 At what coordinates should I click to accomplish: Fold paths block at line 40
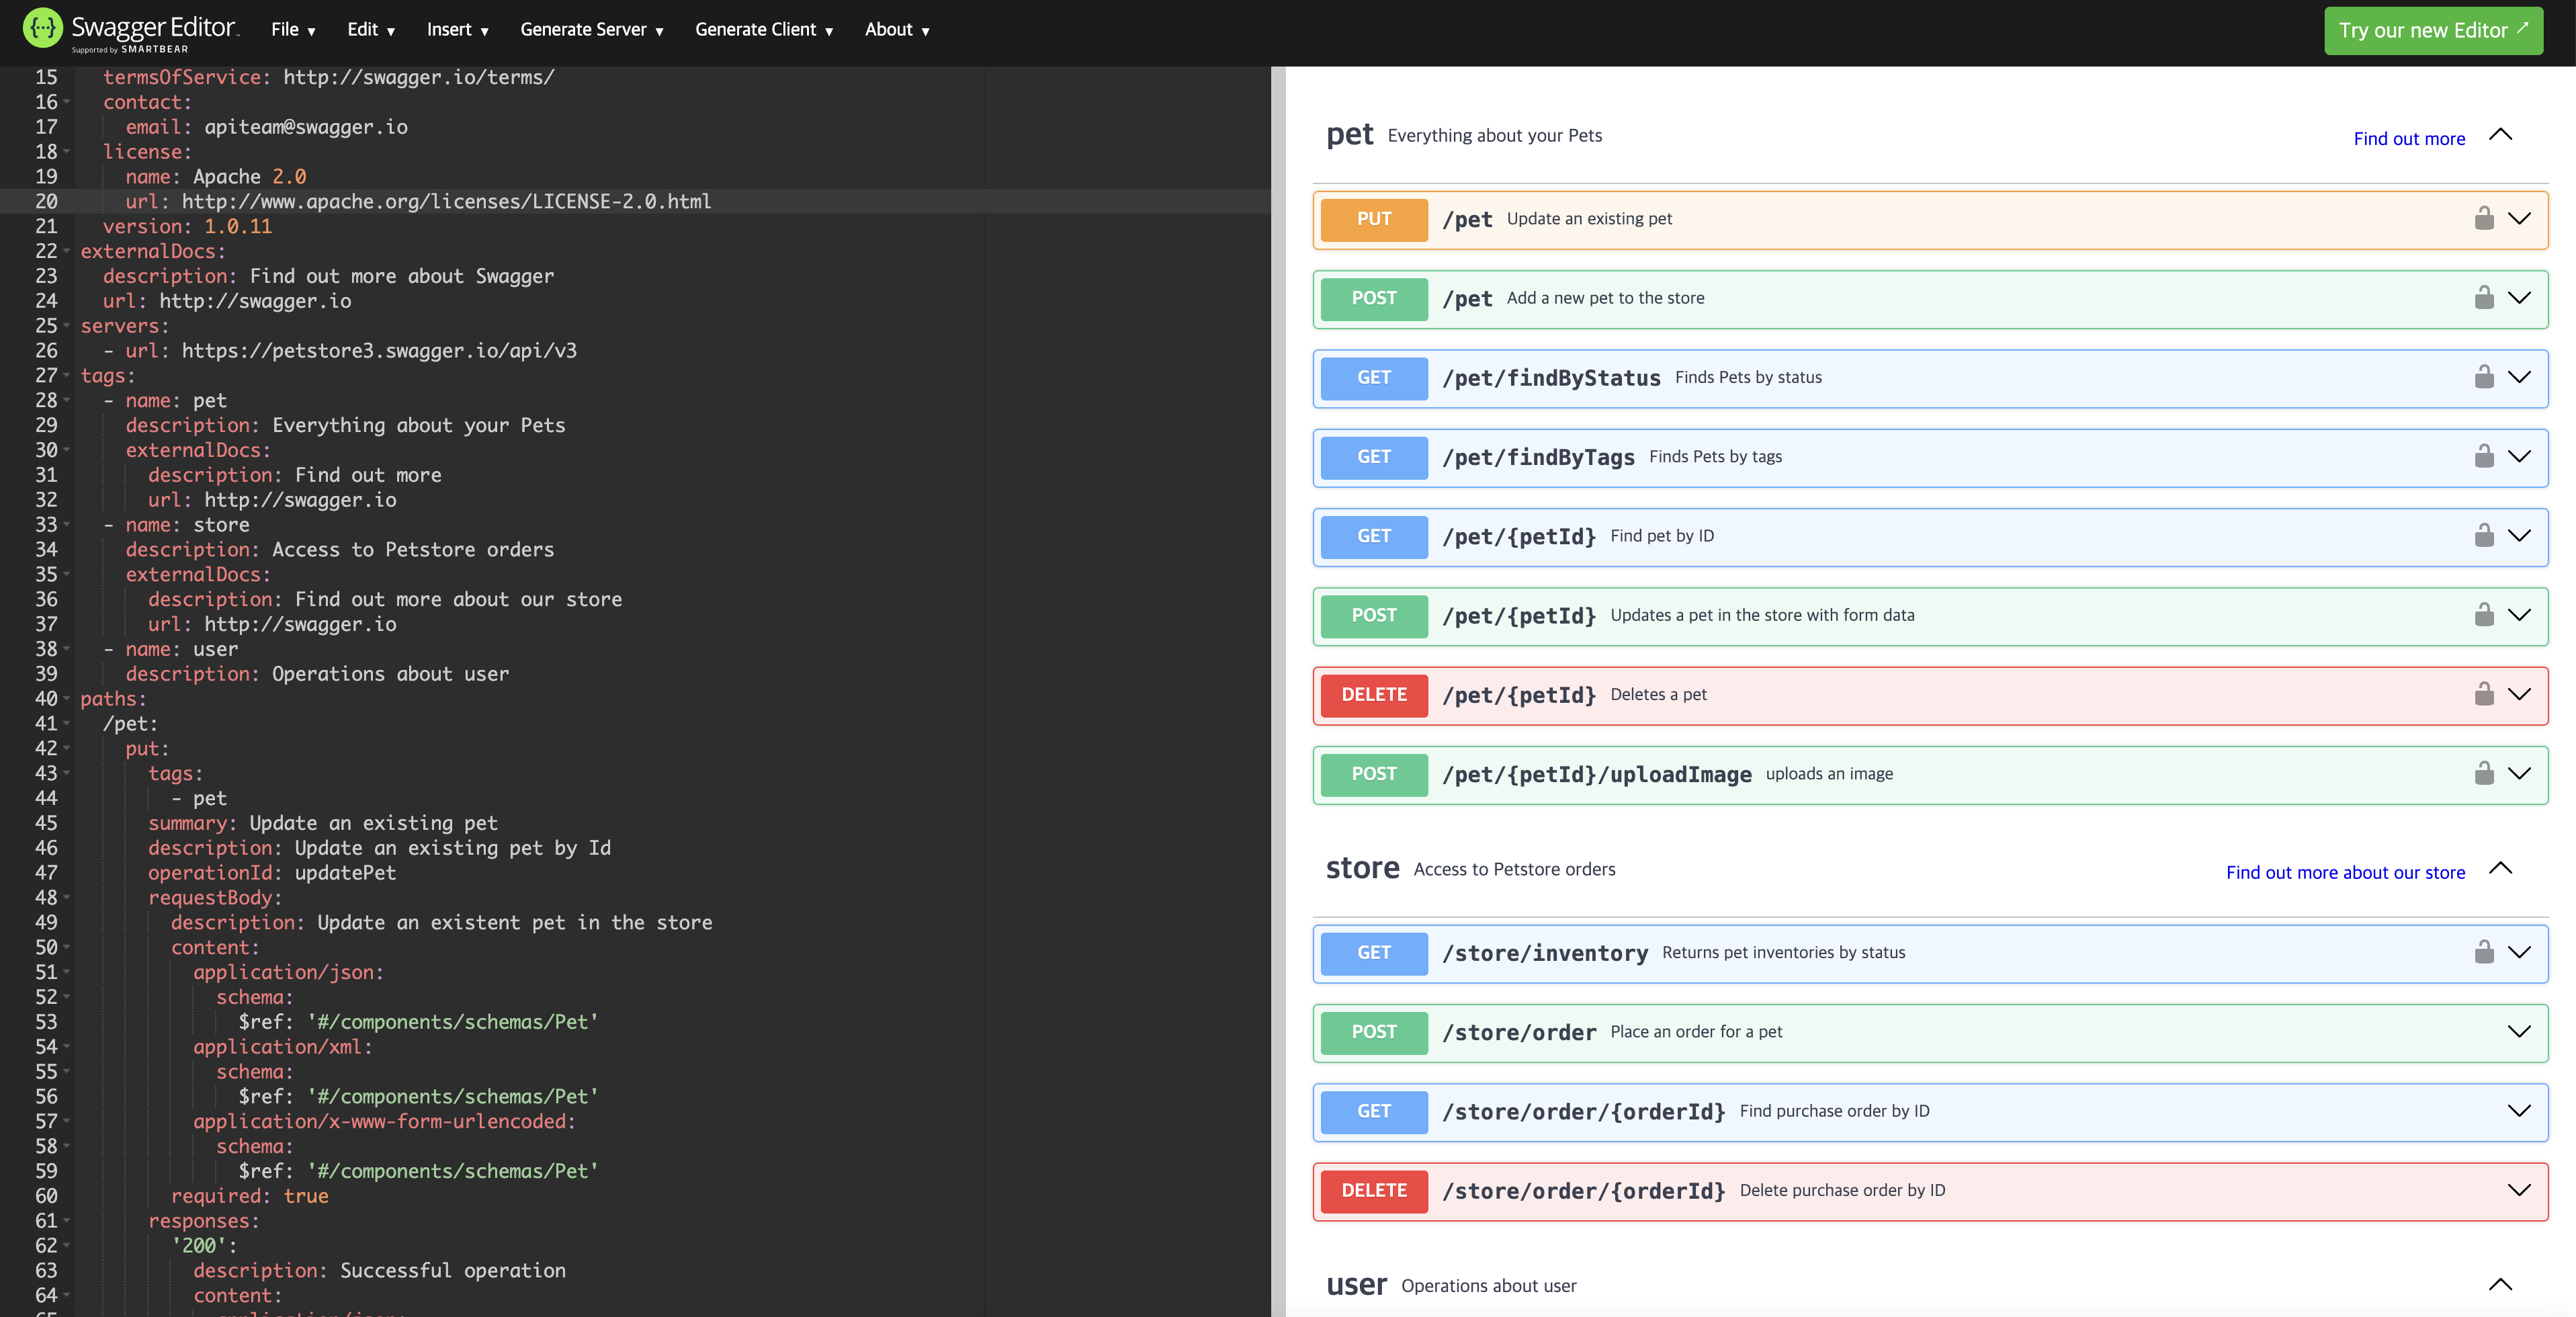(x=67, y=699)
